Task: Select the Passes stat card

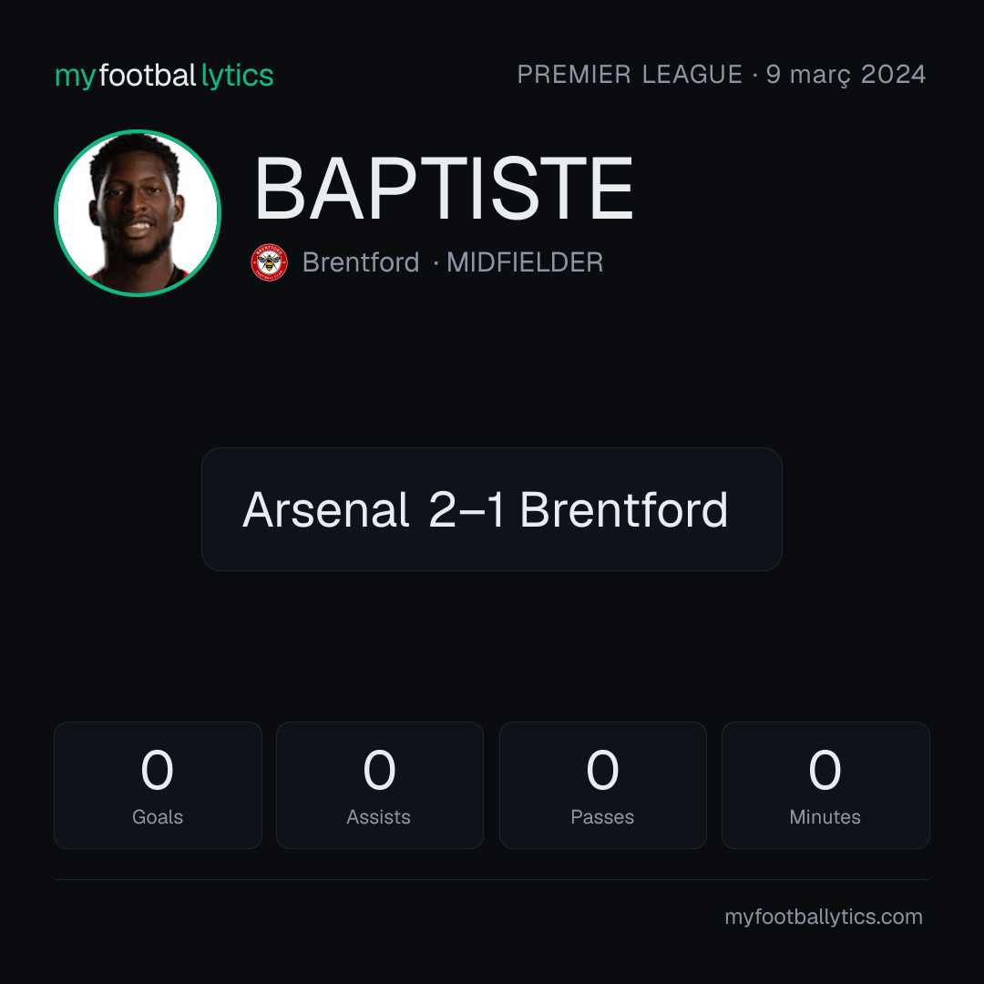Action: click(x=602, y=785)
